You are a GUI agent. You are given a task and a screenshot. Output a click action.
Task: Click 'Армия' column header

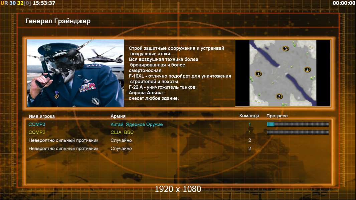coord(118,116)
